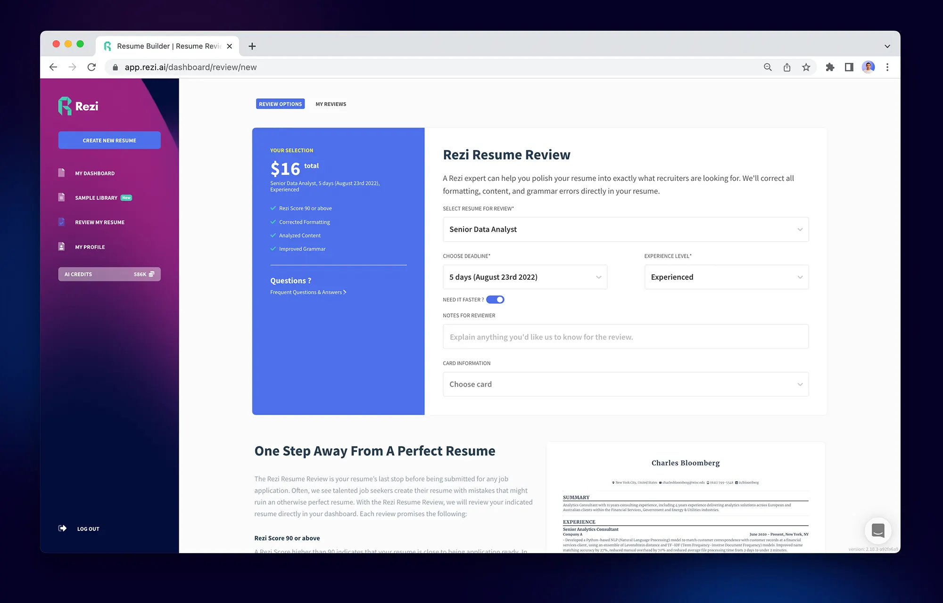Screen dimensions: 943x603
Task: Open My Profile from the sidebar
Action: pos(90,246)
